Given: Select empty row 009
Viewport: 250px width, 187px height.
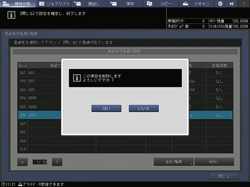Looking at the screenshot, I should click(x=125, y=141).
